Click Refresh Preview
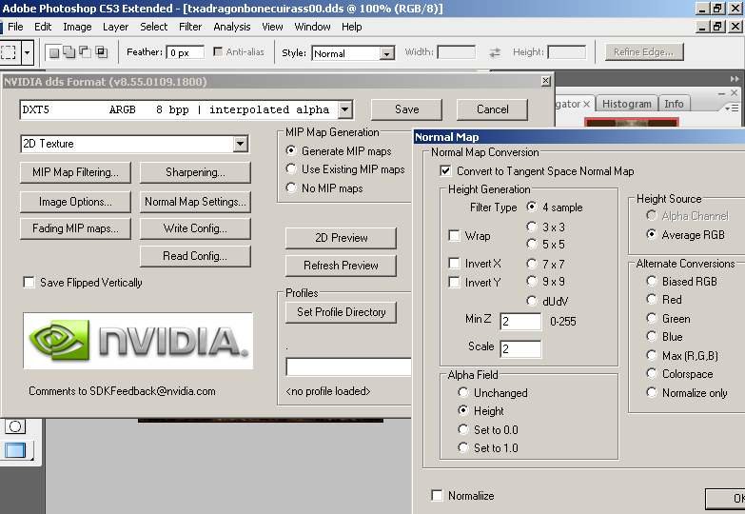 (x=342, y=266)
